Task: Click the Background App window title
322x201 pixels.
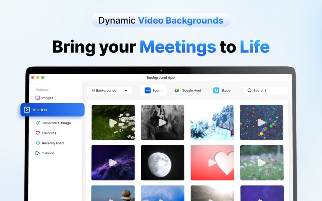Action: pos(161,77)
